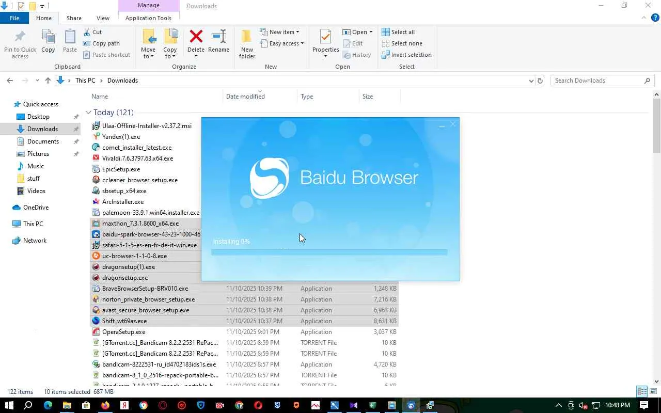Click Invert selection in the ribbon
This screenshot has height=413, width=661.
(406, 55)
